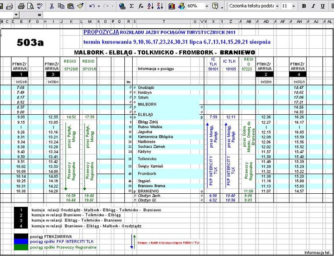Image resolution: width=334 pixels, height=256 pixels.
Task: Open the Undo history dropdown arrow
Action: pyautogui.click(x=99, y=6)
